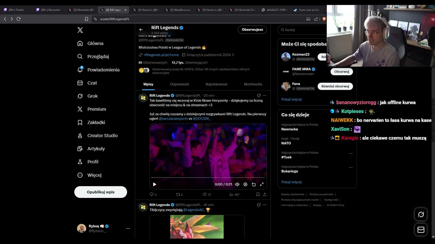Select the Wpisy tab
This screenshot has height=244, width=435.
(148, 84)
